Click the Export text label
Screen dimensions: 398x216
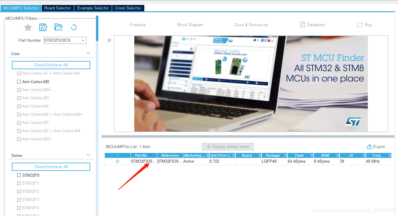pos(379,147)
